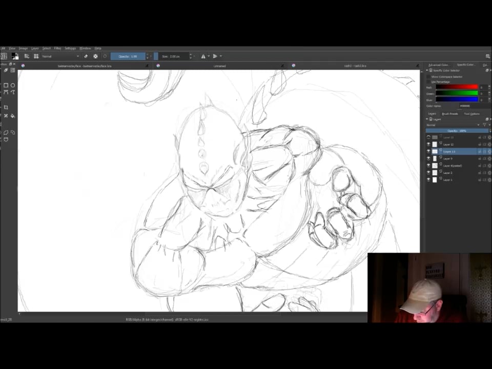Open the layer filter funnel icon
Image resolution: width=492 pixels, height=369 pixels.
[x=485, y=125]
